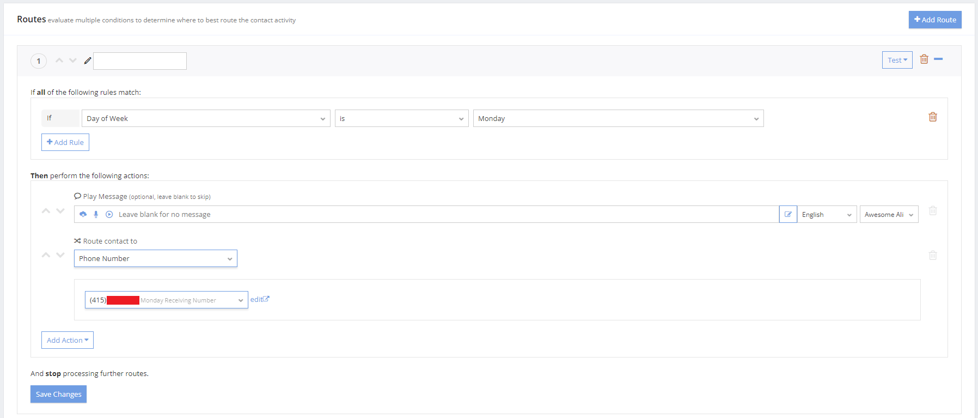Open Day of Week condition dropdown

click(x=206, y=118)
